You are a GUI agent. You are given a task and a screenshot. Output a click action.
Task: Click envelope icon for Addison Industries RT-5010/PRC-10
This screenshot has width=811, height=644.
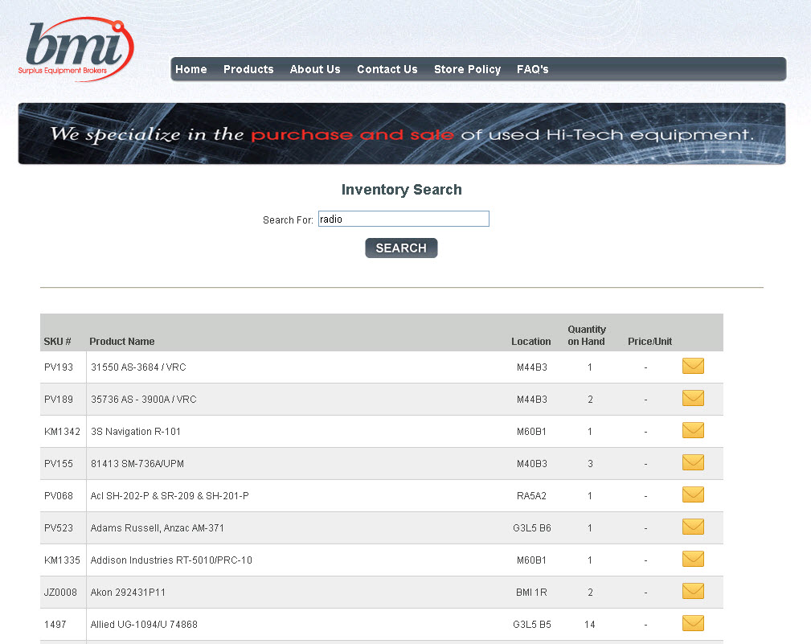[x=693, y=559]
